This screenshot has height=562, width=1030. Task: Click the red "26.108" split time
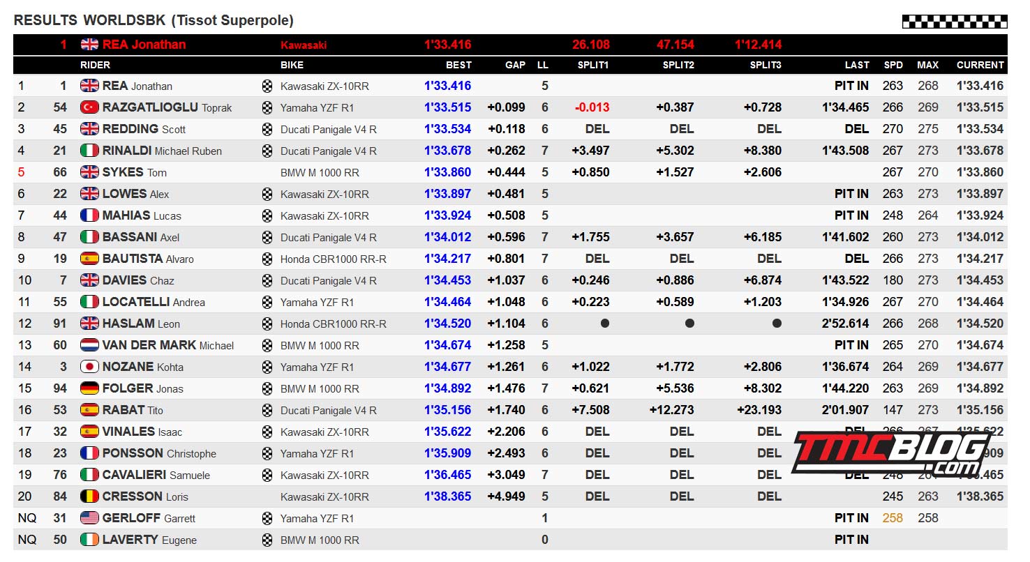click(591, 45)
